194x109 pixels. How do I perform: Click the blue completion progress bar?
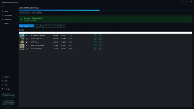pos(59,10)
